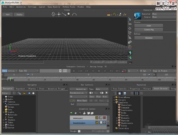Choose the Dolly camera tool

(64, 14)
